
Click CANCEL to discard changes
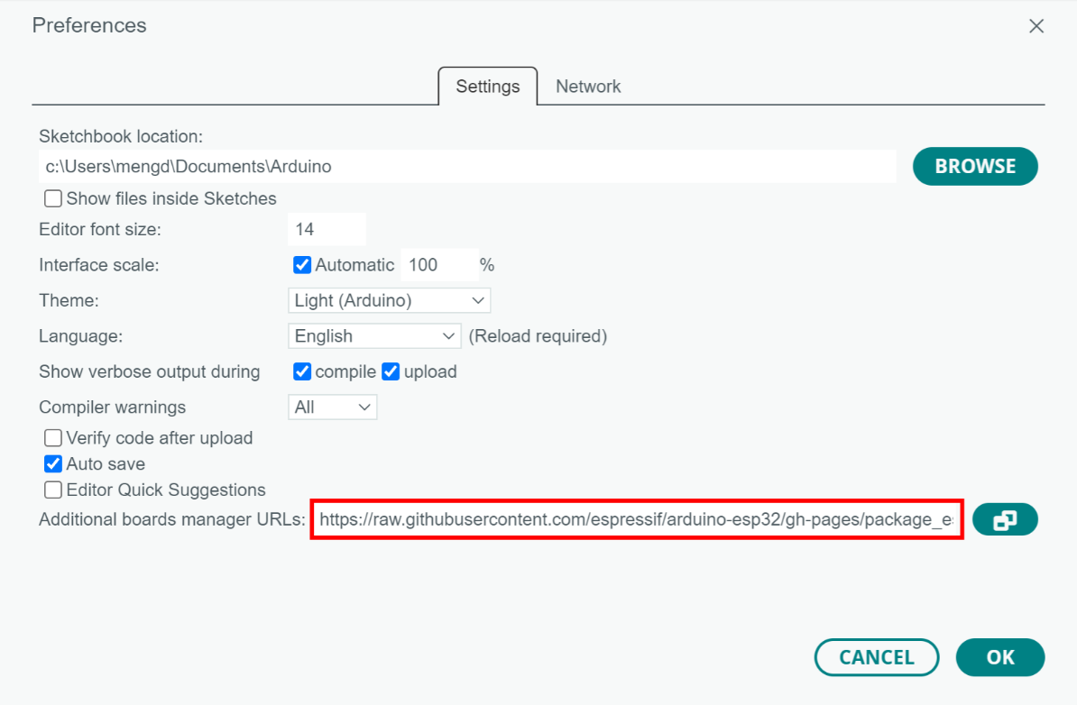point(876,657)
